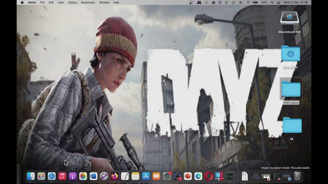Open the History menu
The height and width of the screenshot is (184, 328).
tap(73, 2)
